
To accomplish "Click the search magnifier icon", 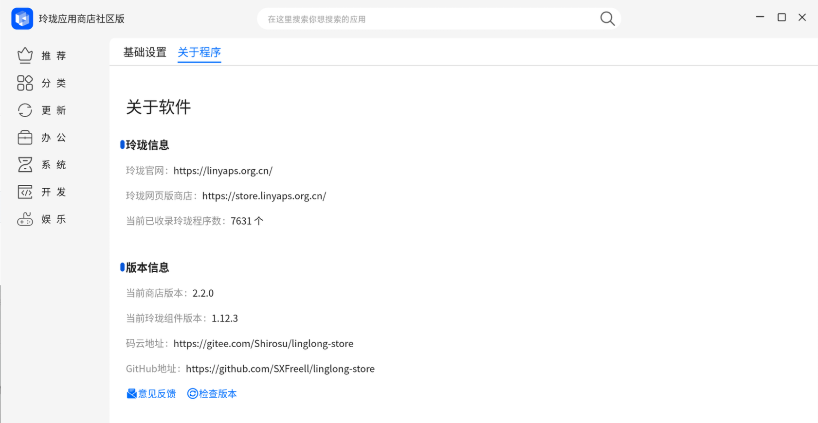I will tap(607, 19).
